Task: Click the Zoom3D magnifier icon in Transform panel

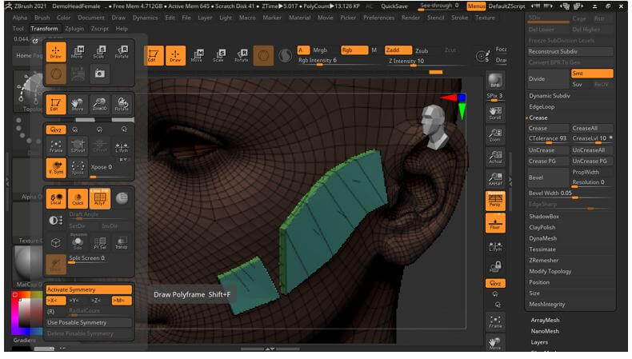Action: (x=99, y=105)
